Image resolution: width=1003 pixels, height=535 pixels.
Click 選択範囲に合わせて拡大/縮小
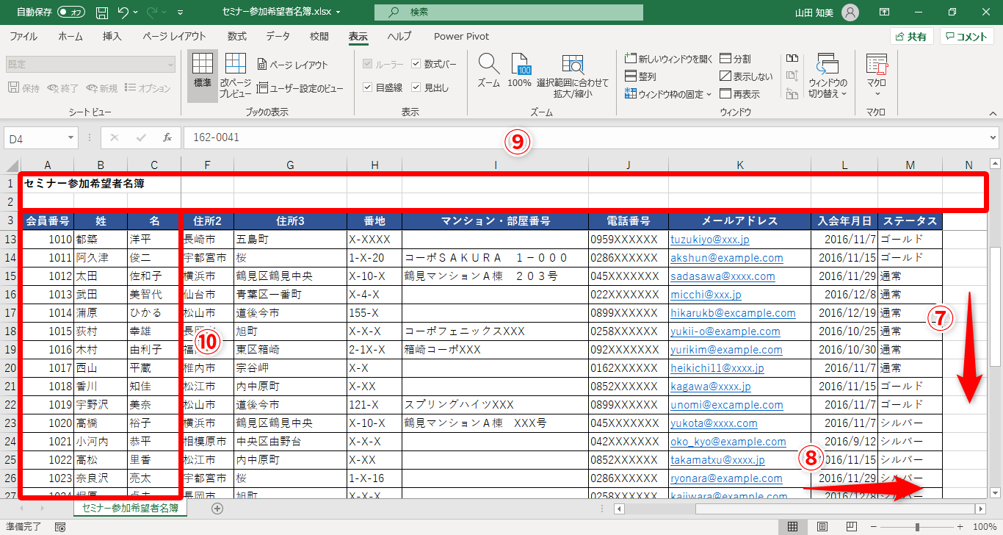point(573,76)
